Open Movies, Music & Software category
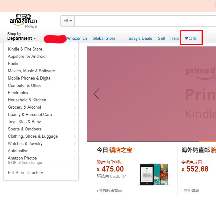Viewport: 216px width, 205px height. [x=32, y=71]
